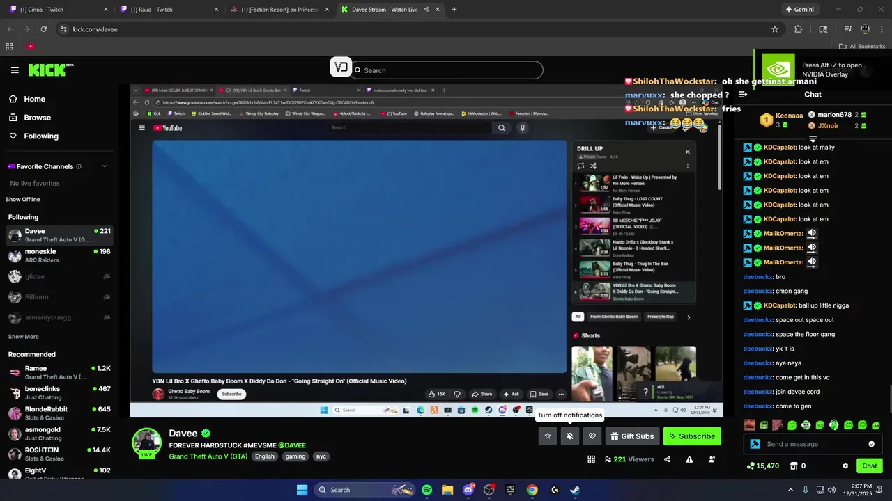Open the offline Billionn channel

[59, 297]
